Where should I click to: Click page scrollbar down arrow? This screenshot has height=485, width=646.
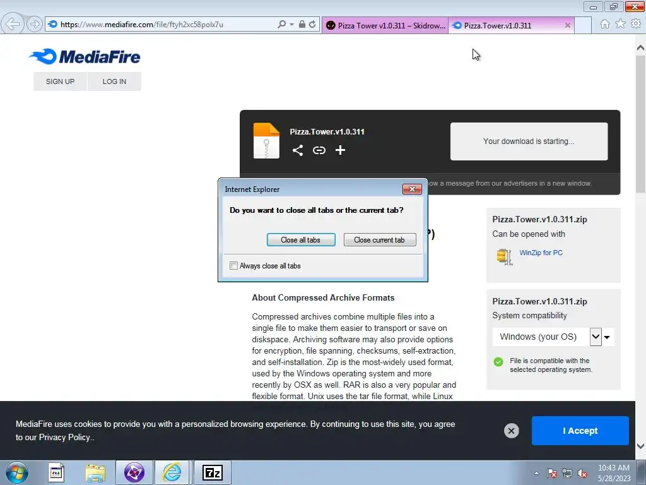click(x=640, y=446)
